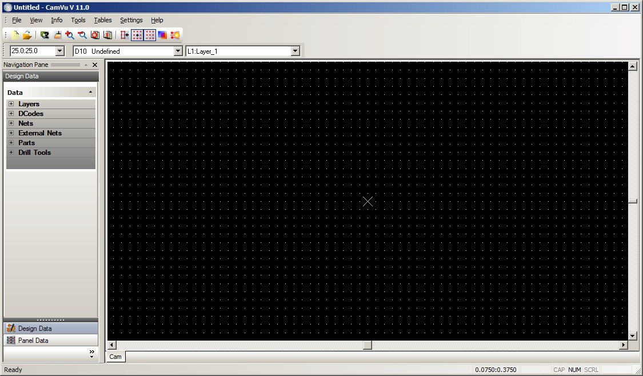Click the Design Data button icon
643x376 pixels.
click(11, 329)
